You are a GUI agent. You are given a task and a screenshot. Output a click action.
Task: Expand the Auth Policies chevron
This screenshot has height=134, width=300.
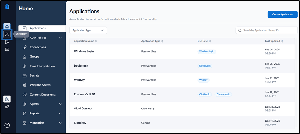click(x=60, y=38)
